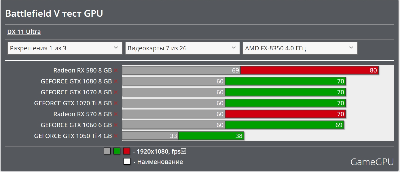The image size is (400, 172).
Task: Remove GEFORCE GTX 1060 6 GB with red X
Action: (116, 125)
